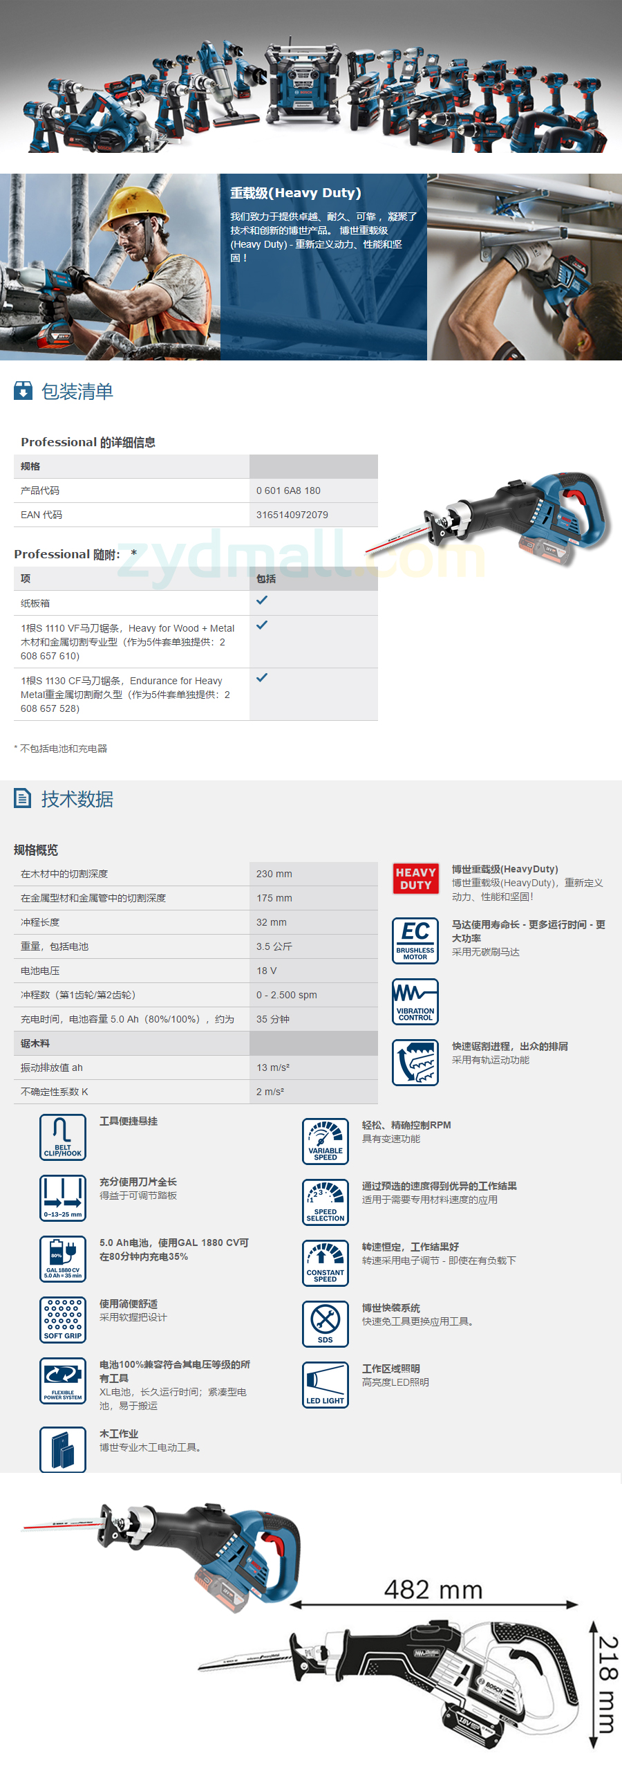The height and width of the screenshot is (1778, 622).
Task: Select the Soft Grip icon
Action: 63,1319
